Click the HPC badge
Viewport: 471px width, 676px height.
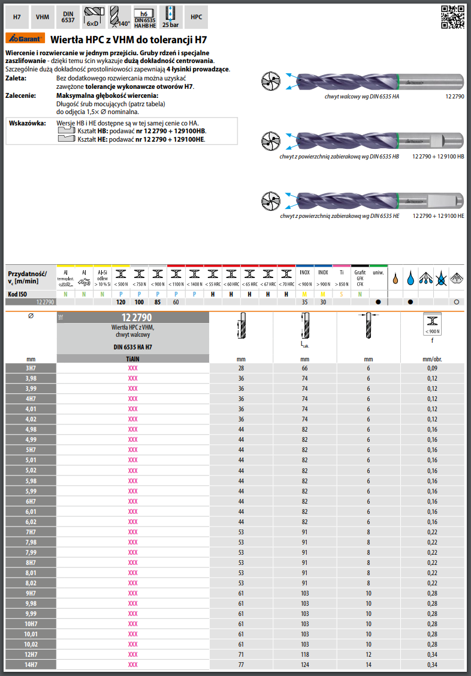(x=196, y=17)
